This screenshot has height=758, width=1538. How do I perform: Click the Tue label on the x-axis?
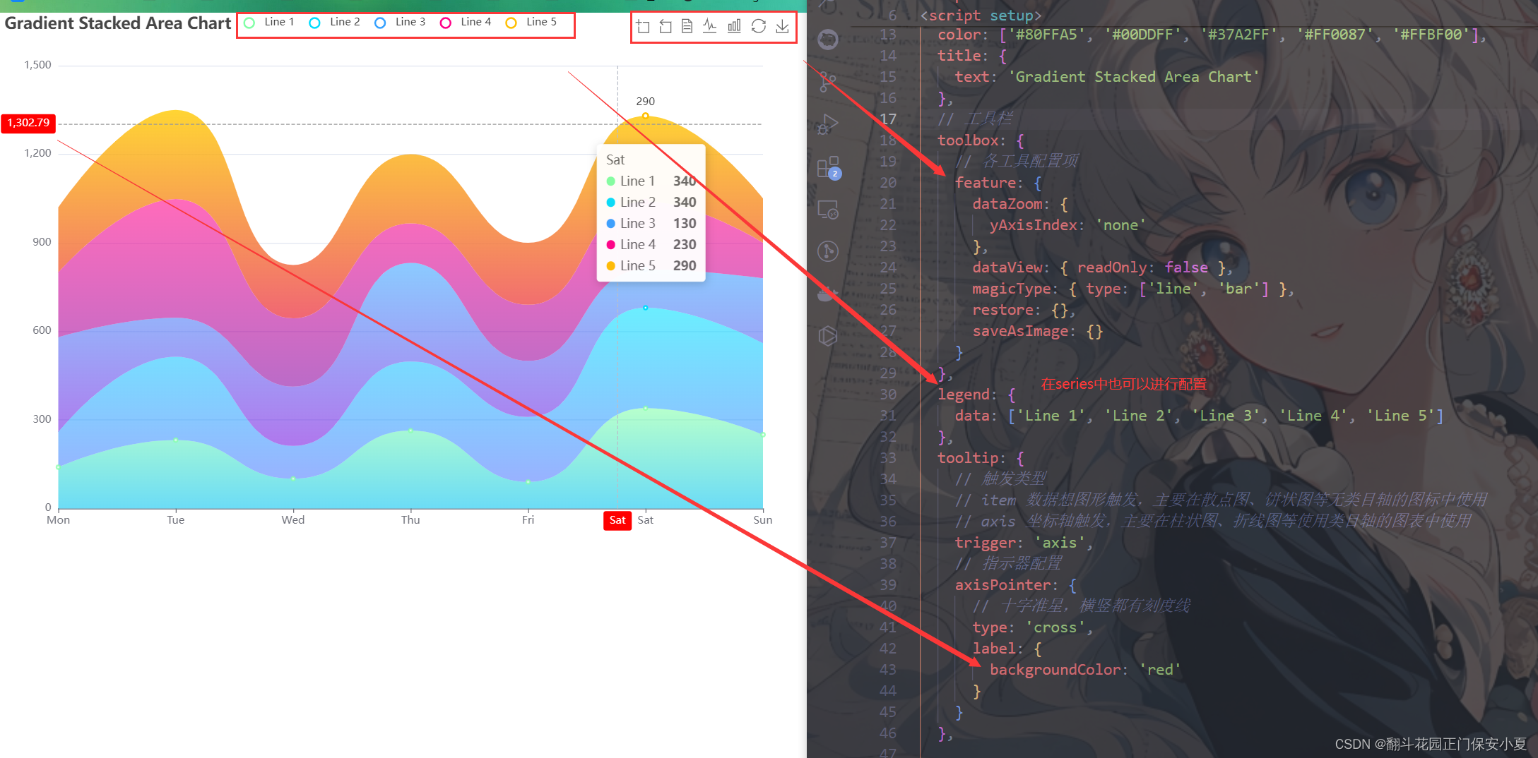176,520
